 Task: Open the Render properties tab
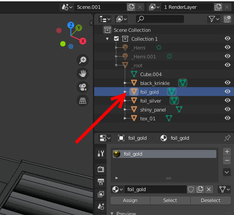(101, 169)
